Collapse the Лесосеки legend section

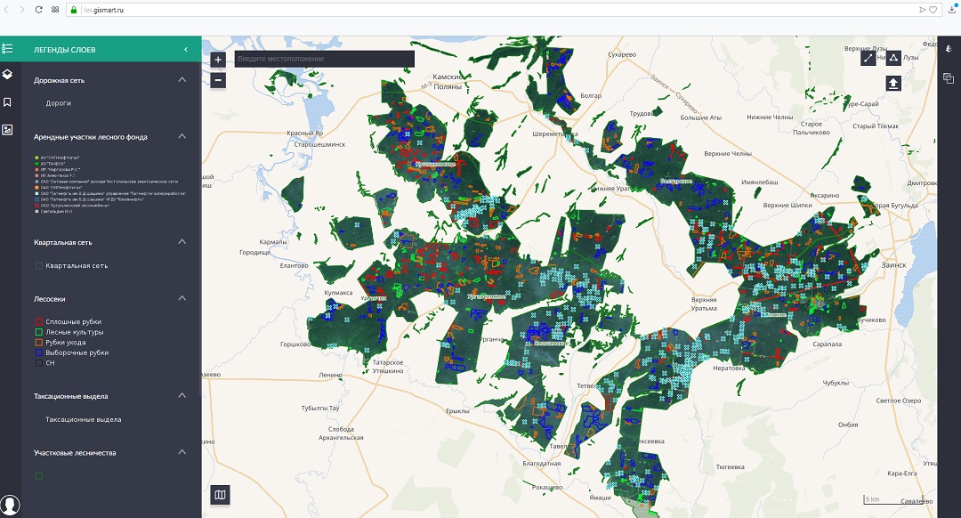tap(182, 298)
